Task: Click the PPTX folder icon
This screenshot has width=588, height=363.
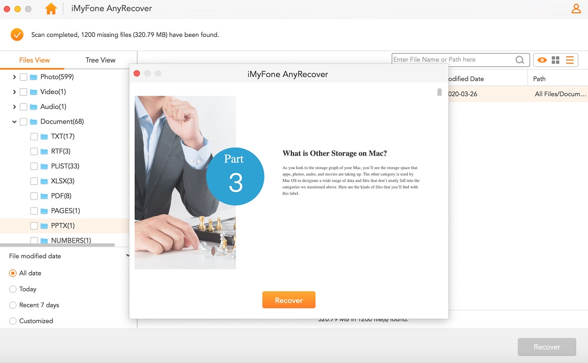Action: [44, 226]
